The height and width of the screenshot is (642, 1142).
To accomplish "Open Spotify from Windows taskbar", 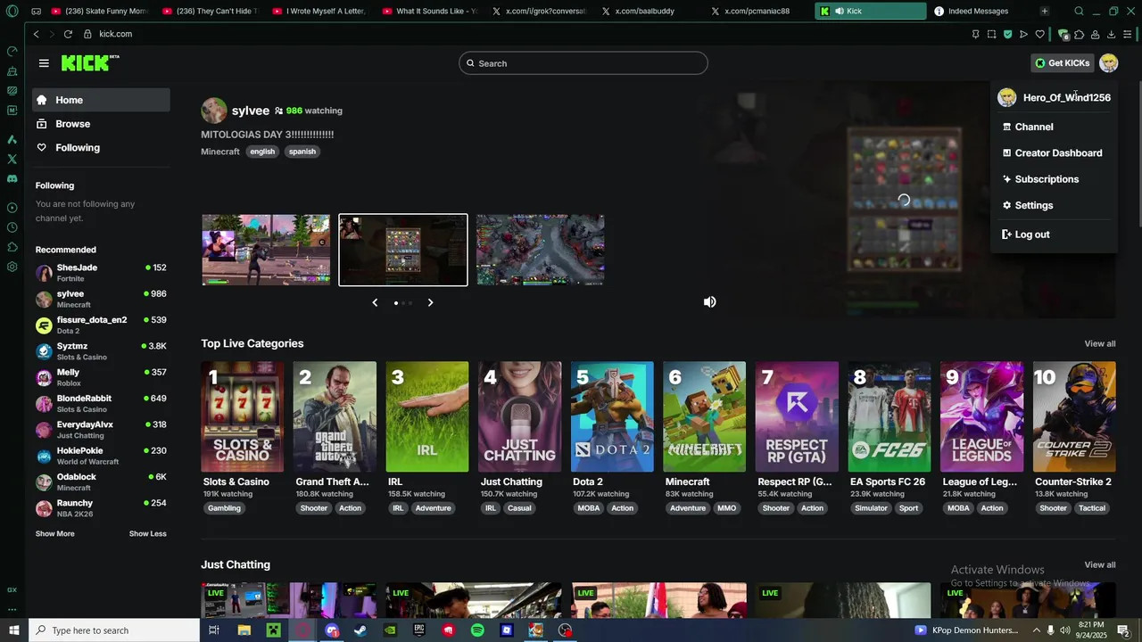I will (477, 630).
